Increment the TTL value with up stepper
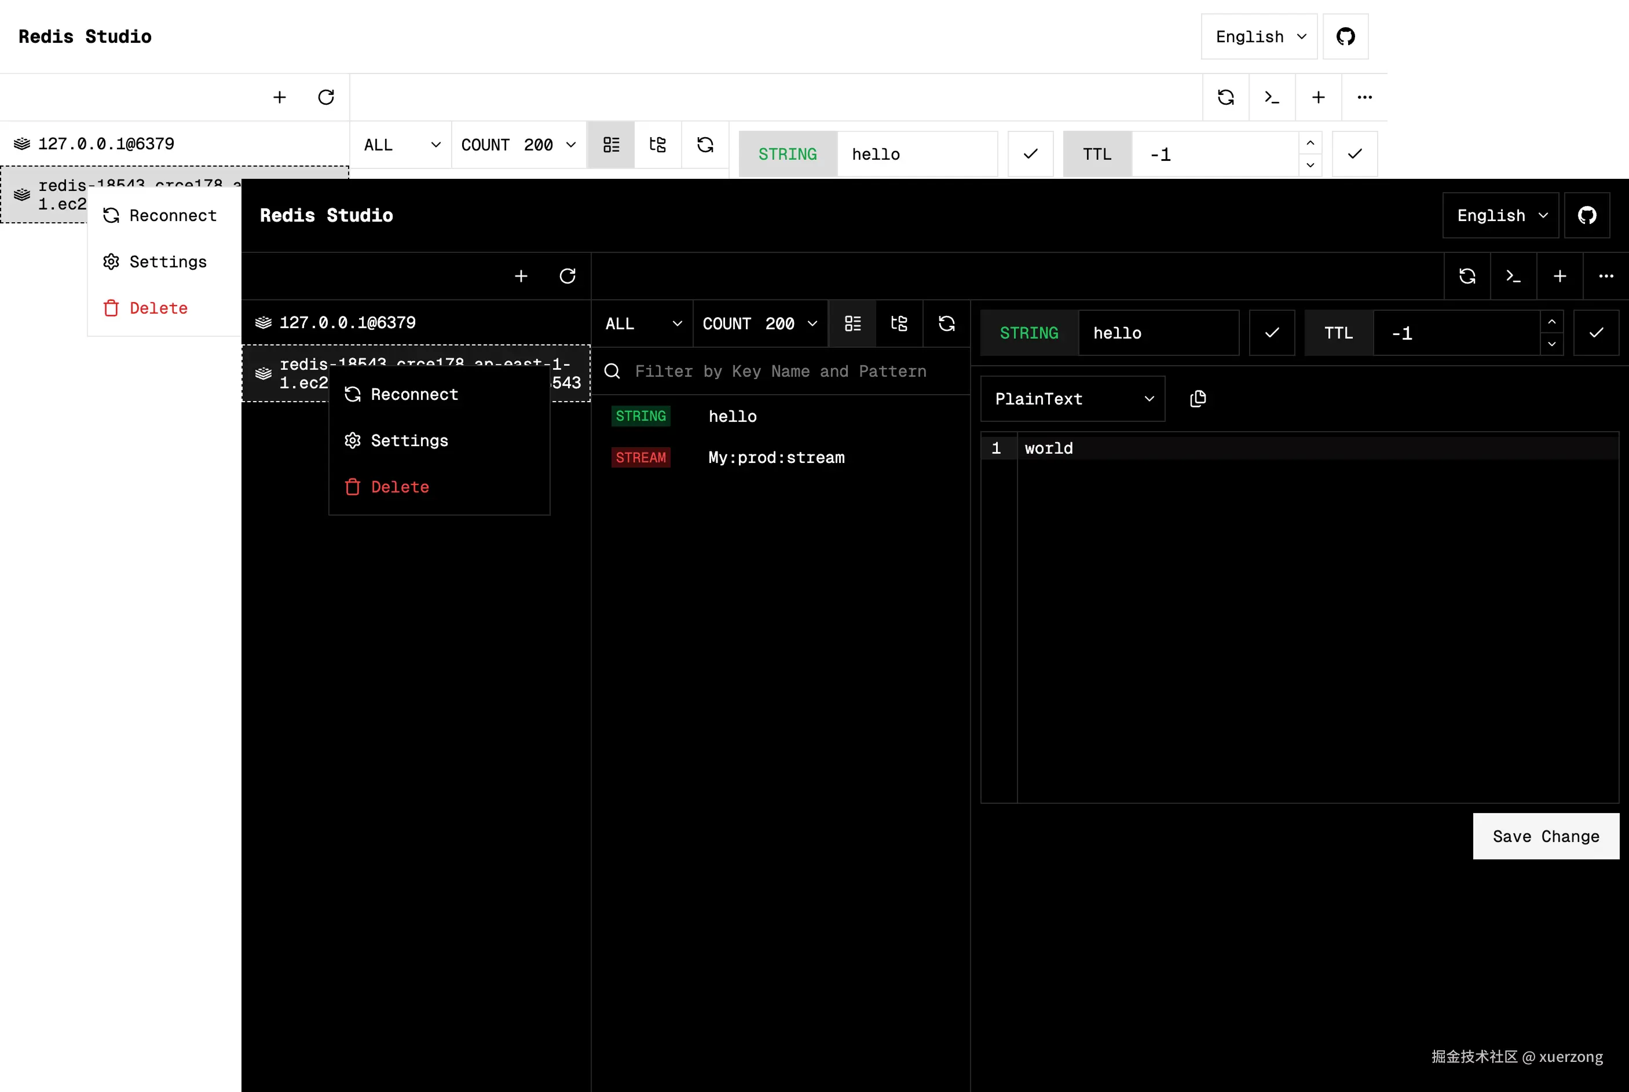The image size is (1629, 1092). click(x=1551, y=322)
